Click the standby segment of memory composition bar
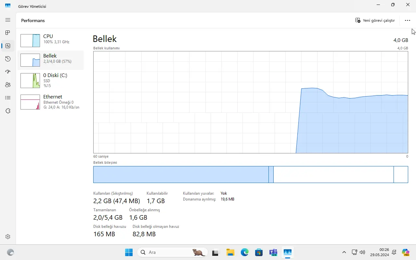This screenshot has width=416, height=260. point(333,175)
